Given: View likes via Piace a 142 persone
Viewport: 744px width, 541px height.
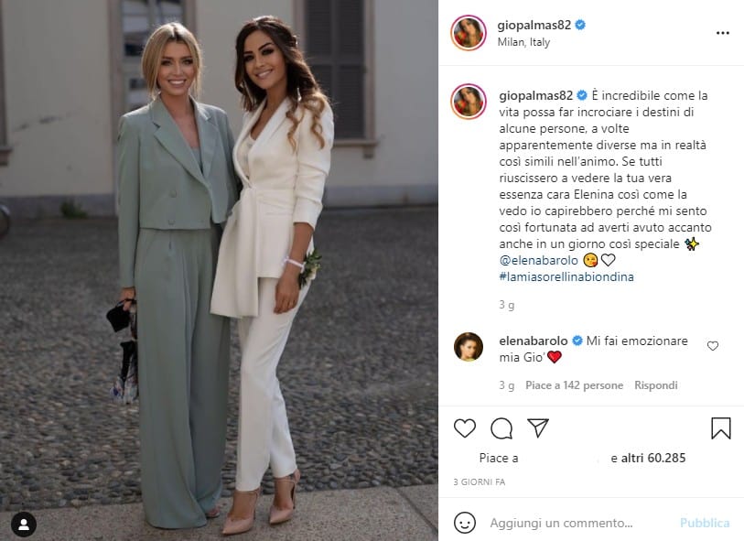Looking at the screenshot, I should pos(574,385).
